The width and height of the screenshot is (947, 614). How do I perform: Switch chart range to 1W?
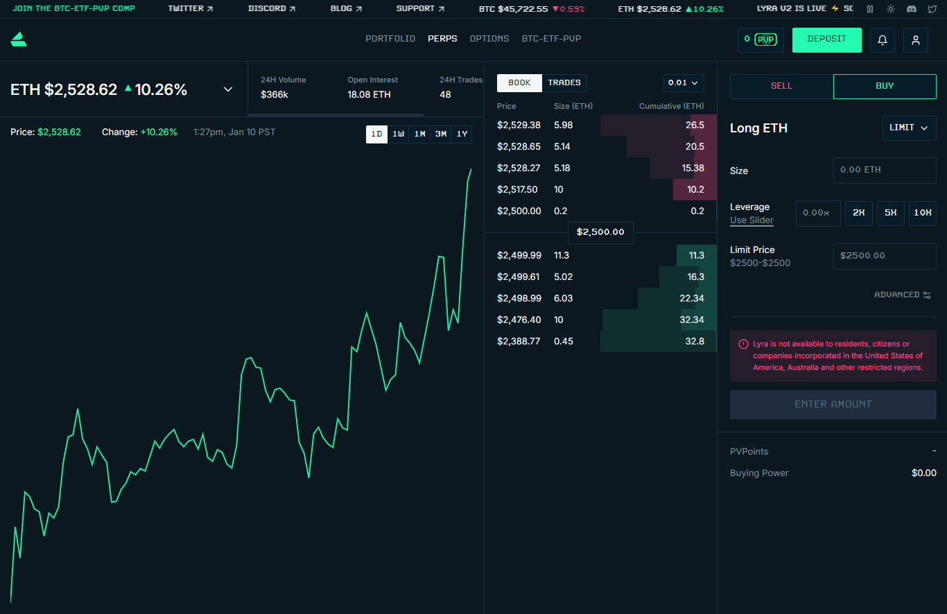(398, 134)
